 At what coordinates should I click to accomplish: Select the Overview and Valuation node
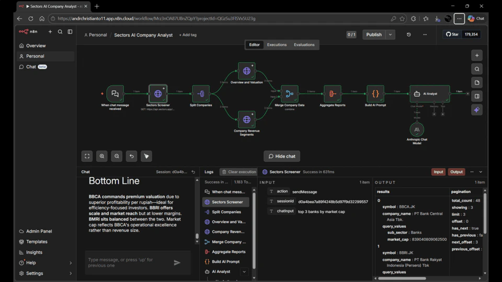246,71
